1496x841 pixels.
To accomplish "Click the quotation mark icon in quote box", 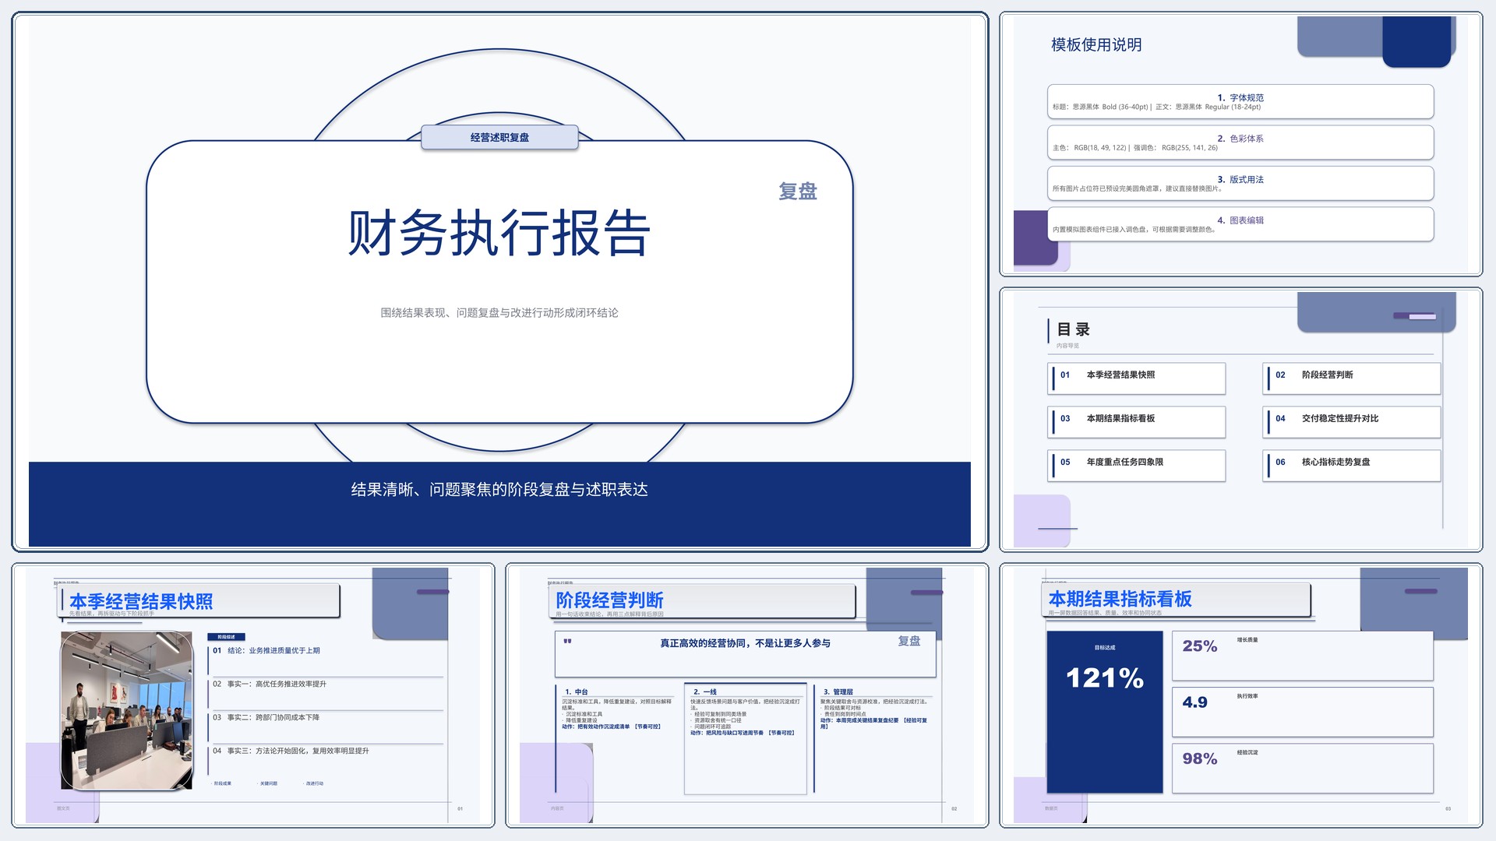I will coord(567,642).
